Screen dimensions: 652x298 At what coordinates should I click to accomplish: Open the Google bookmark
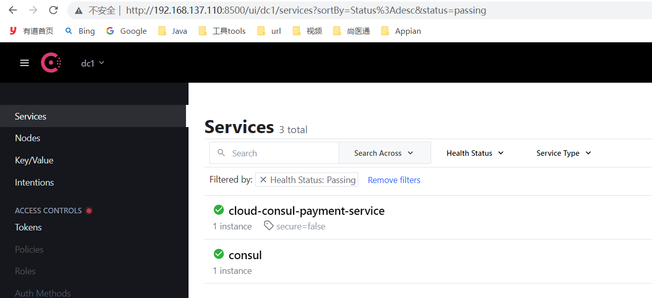[x=127, y=31]
